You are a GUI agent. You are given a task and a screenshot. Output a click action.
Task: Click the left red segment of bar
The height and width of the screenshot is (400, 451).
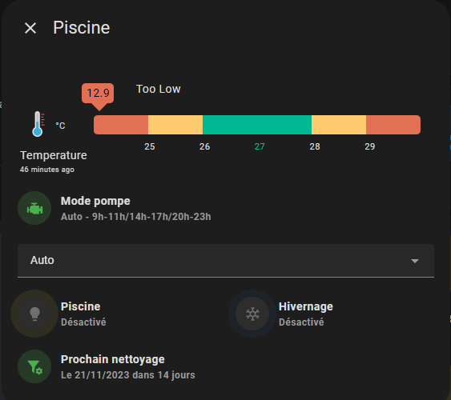point(121,125)
